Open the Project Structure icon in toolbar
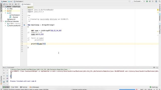Viewport: 161px width, 90px height. 156,1
